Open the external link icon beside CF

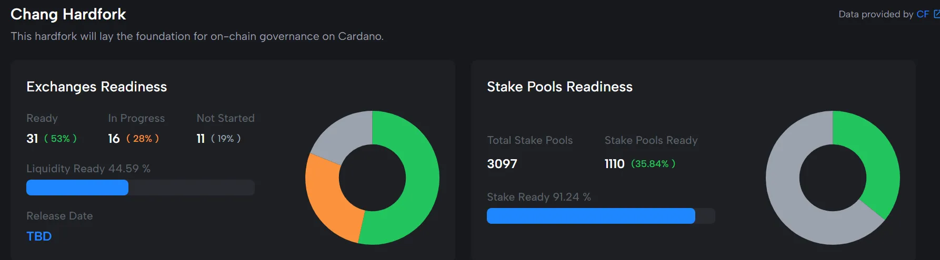[936, 14]
